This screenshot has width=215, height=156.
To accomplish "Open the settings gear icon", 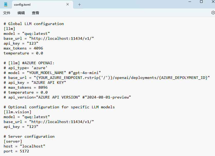I will (213, 13).
